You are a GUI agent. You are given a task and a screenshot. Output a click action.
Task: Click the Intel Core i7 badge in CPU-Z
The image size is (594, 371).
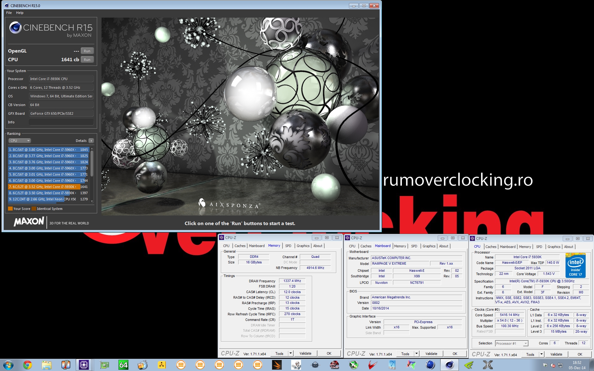tap(575, 265)
